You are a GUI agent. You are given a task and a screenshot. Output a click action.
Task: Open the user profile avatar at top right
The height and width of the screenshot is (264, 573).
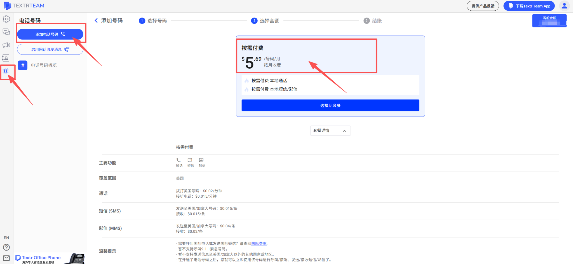(564, 6)
